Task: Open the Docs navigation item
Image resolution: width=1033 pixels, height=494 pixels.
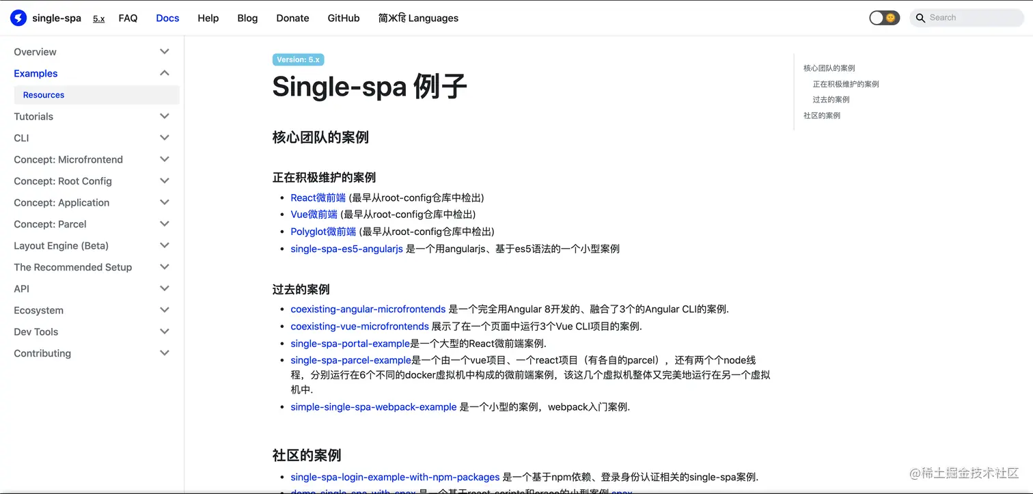Action: tap(167, 18)
